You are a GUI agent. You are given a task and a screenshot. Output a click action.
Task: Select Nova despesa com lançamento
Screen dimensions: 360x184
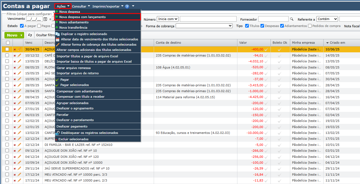82,17
